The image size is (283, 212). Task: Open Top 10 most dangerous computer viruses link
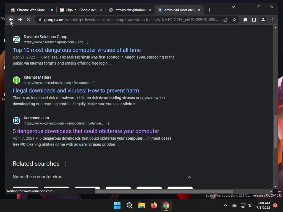tap(77, 50)
